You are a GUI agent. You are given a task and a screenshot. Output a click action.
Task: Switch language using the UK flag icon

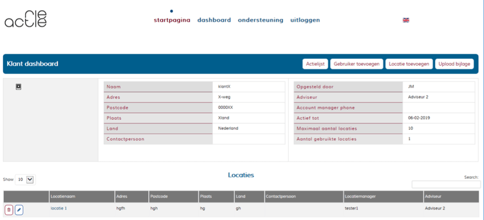coord(406,20)
